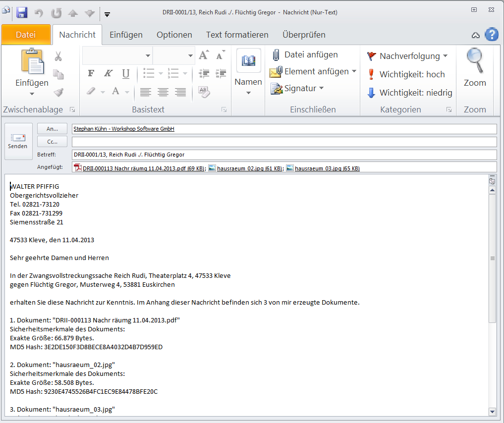Click the Senden envelope button
This screenshot has width=504, height=423.
pyautogui.click(x=18, y=141)
